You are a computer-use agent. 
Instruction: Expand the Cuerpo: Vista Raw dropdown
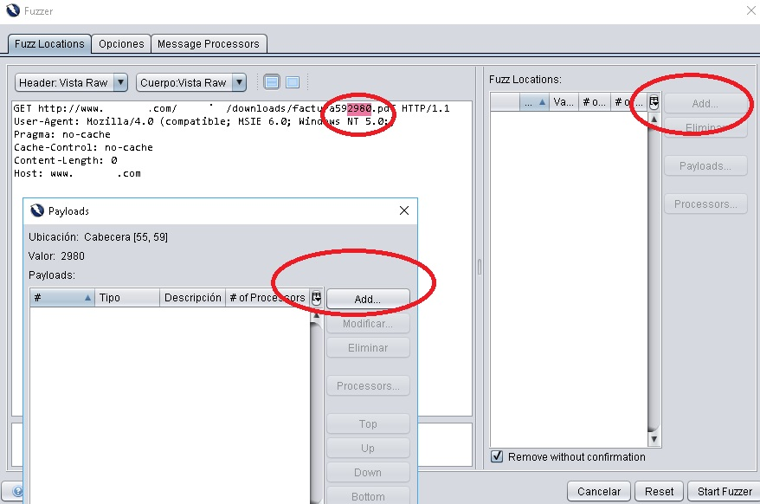(x=191, y=82)
